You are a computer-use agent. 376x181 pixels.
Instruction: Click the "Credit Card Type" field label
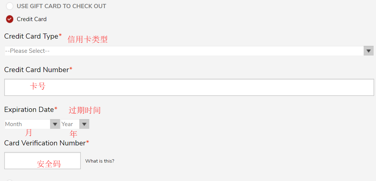tap(31, 37)
